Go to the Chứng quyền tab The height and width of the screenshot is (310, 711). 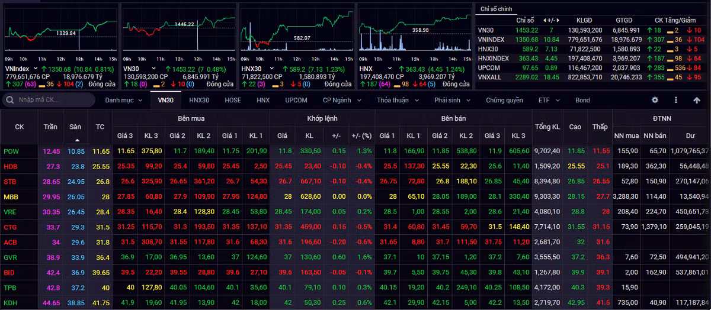(504, 100)
